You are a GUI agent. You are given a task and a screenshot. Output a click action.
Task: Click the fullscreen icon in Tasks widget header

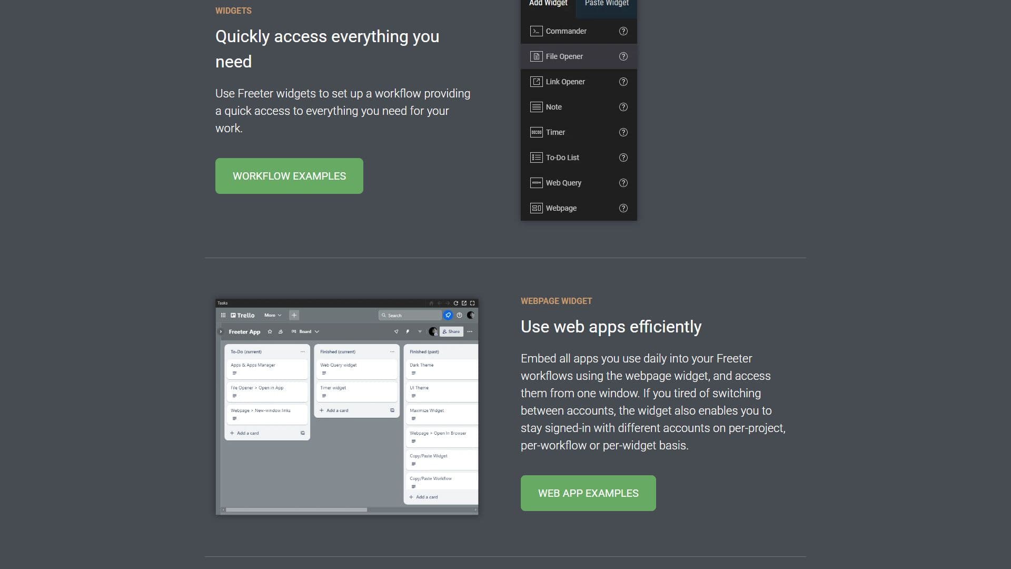472,303
